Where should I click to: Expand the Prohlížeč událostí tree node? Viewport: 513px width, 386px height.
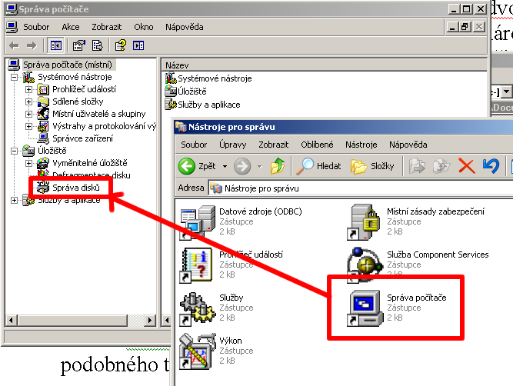pyautogui.click(x=29, y=89)
